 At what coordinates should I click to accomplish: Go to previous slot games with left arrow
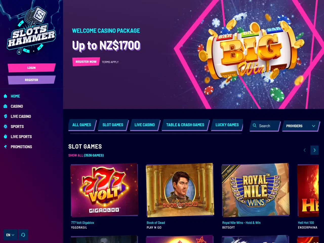[305, 150]
